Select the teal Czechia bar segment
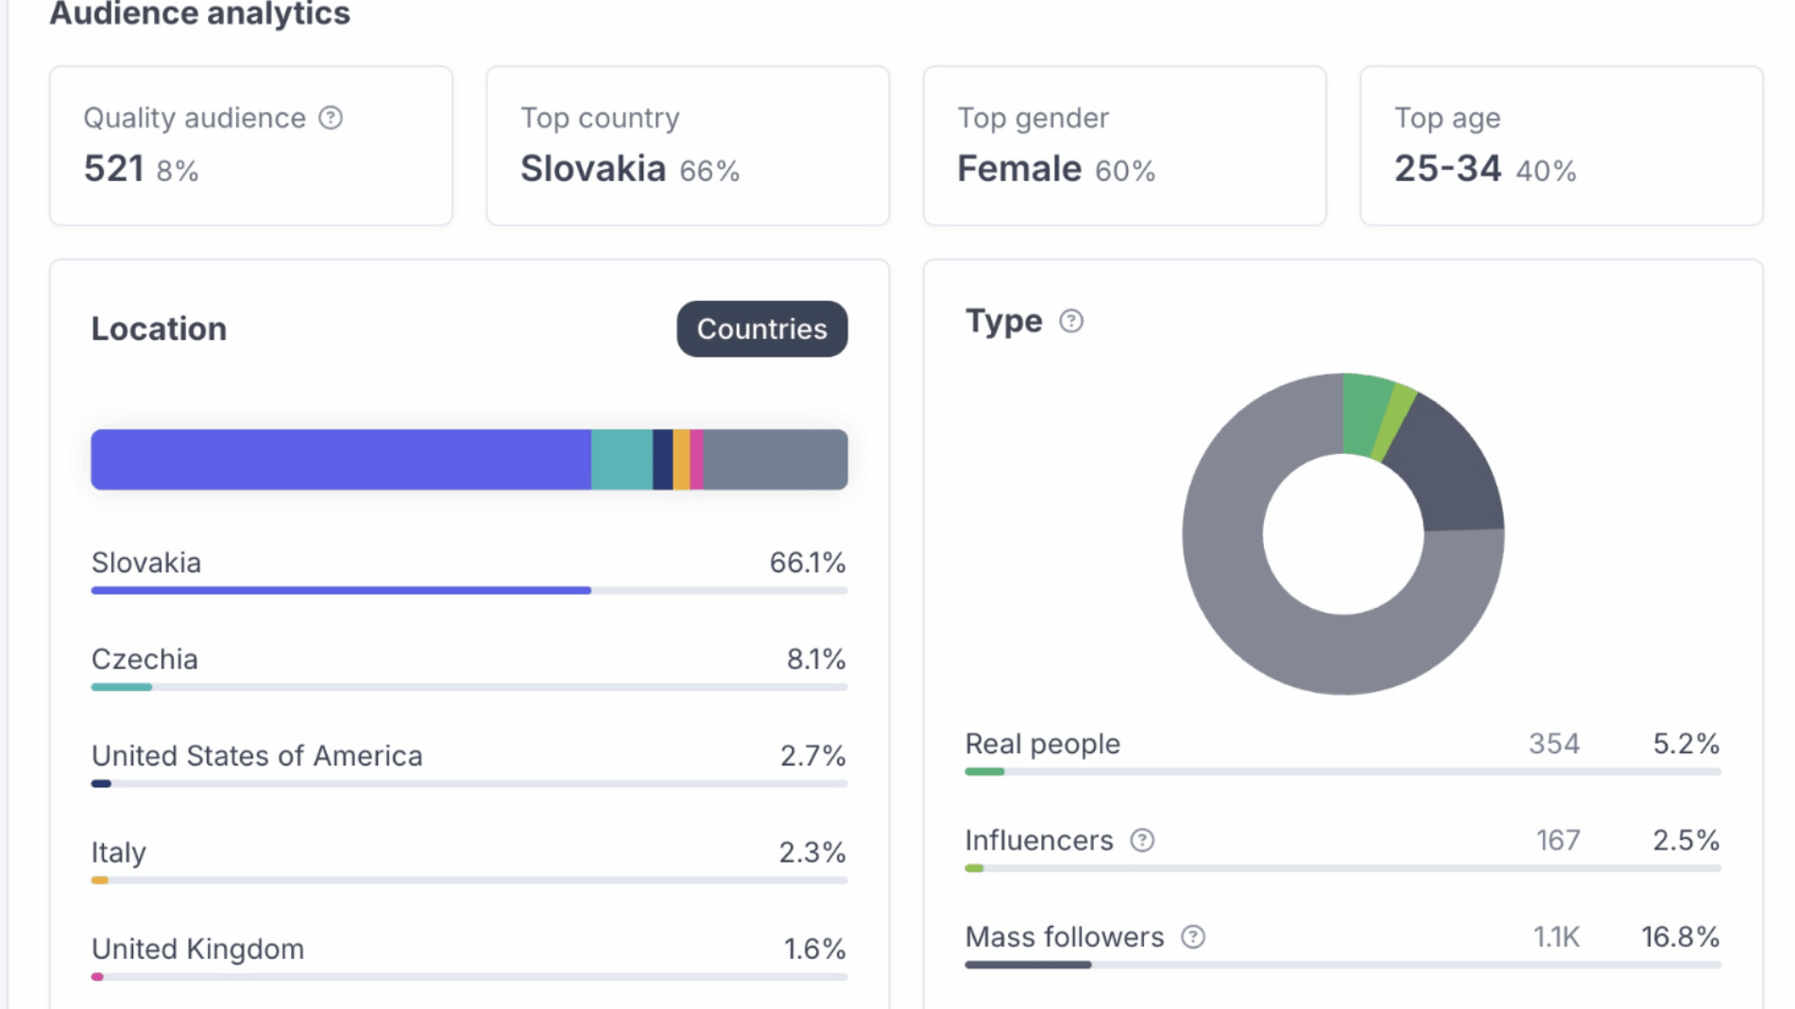This screenshot has height=1009, width=1795. click(x=621, y=460)
